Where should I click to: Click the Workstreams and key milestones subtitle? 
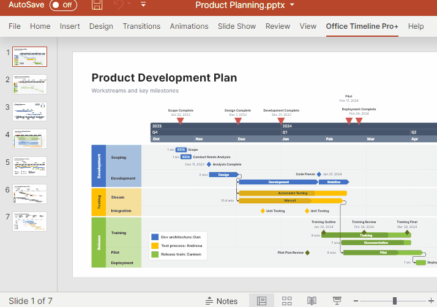point(135,91)
